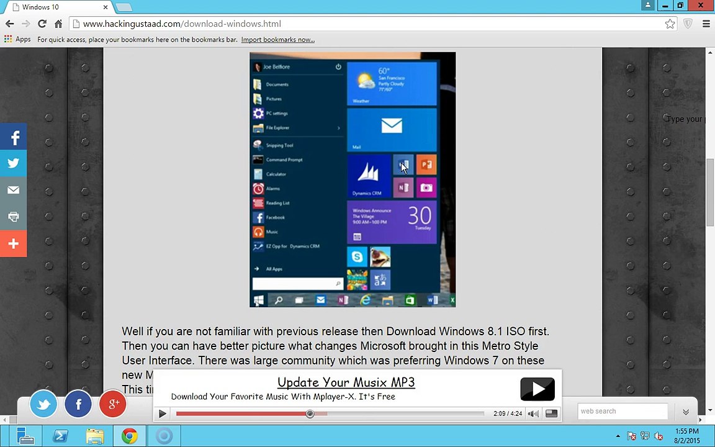715x447 pixels.
Task: Click the horizontal scrollbar left arrow
Action: [4, 419]
